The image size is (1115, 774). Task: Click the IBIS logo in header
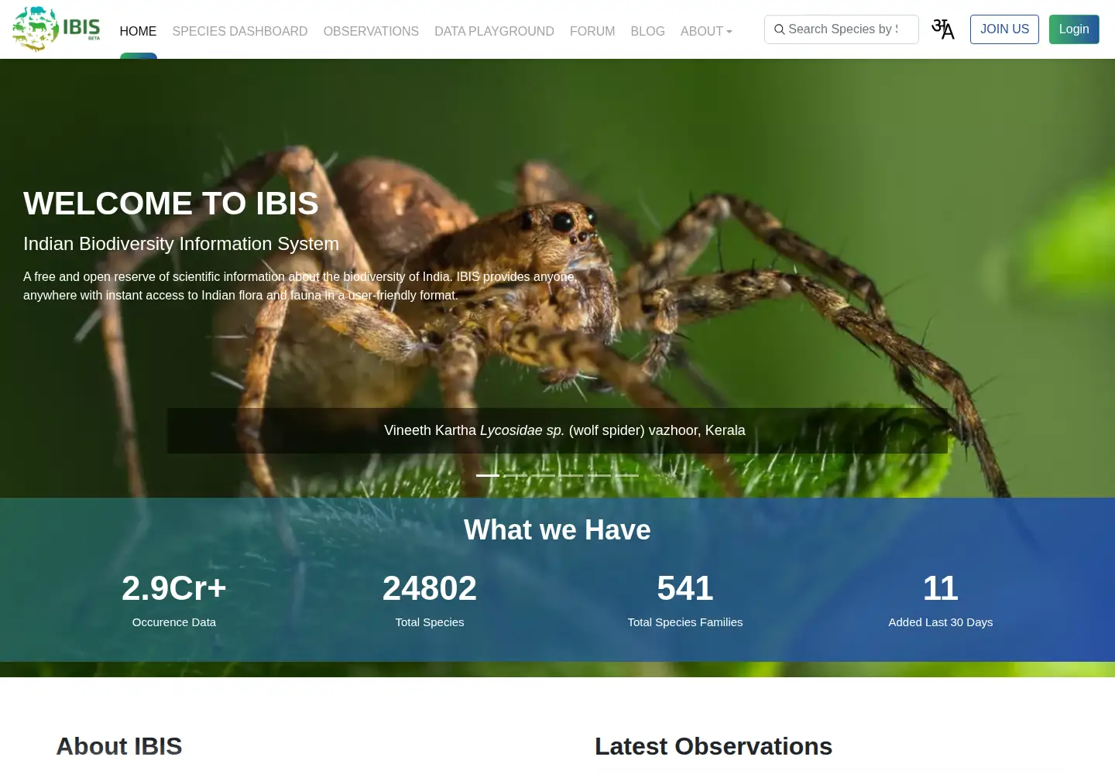(57, 29)
